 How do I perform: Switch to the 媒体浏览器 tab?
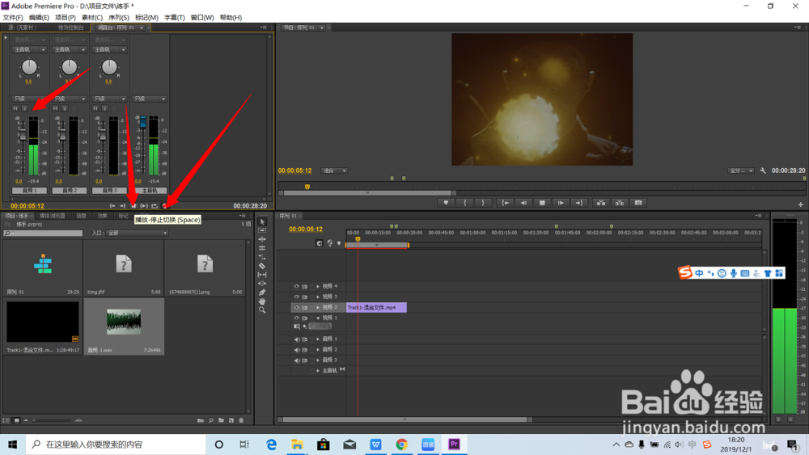coord(53,216)
